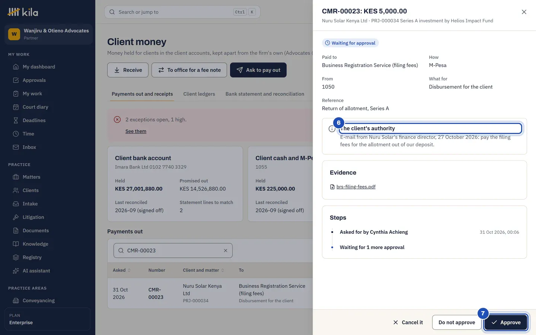536x335 pixels.
Task: Select the CMR-00023 number cell in table
Action: pos(156,293)
